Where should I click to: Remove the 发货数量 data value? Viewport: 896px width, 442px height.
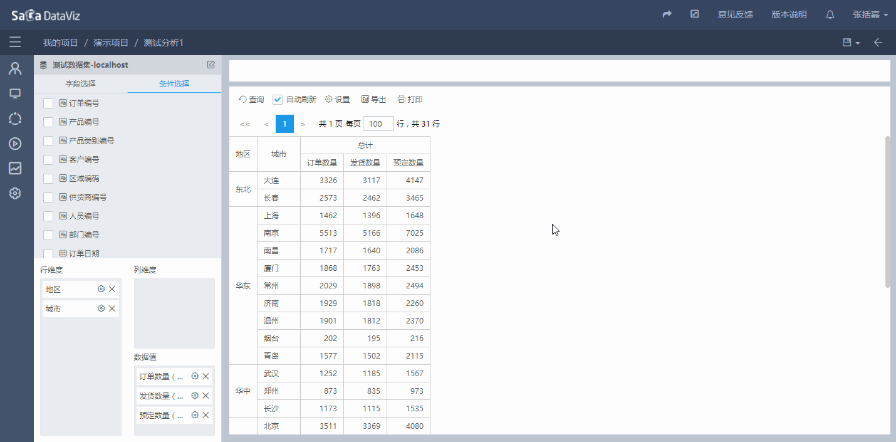tap(206, 396)
